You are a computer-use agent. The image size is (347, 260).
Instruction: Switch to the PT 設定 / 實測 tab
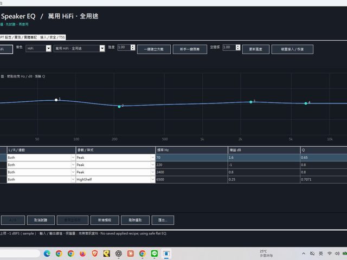(x=18, y=37)
